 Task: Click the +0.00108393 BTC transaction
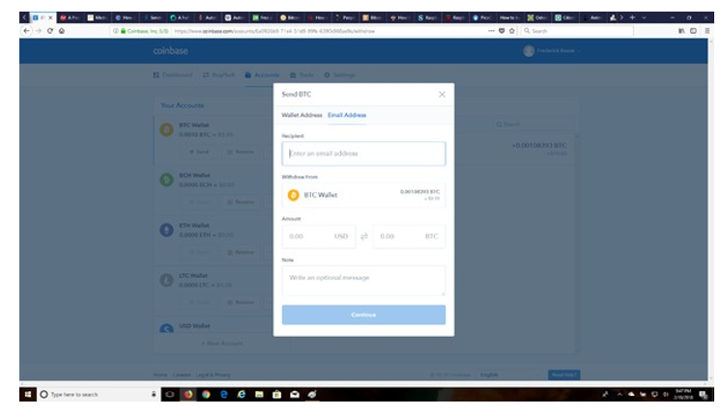tap(539, 146)
